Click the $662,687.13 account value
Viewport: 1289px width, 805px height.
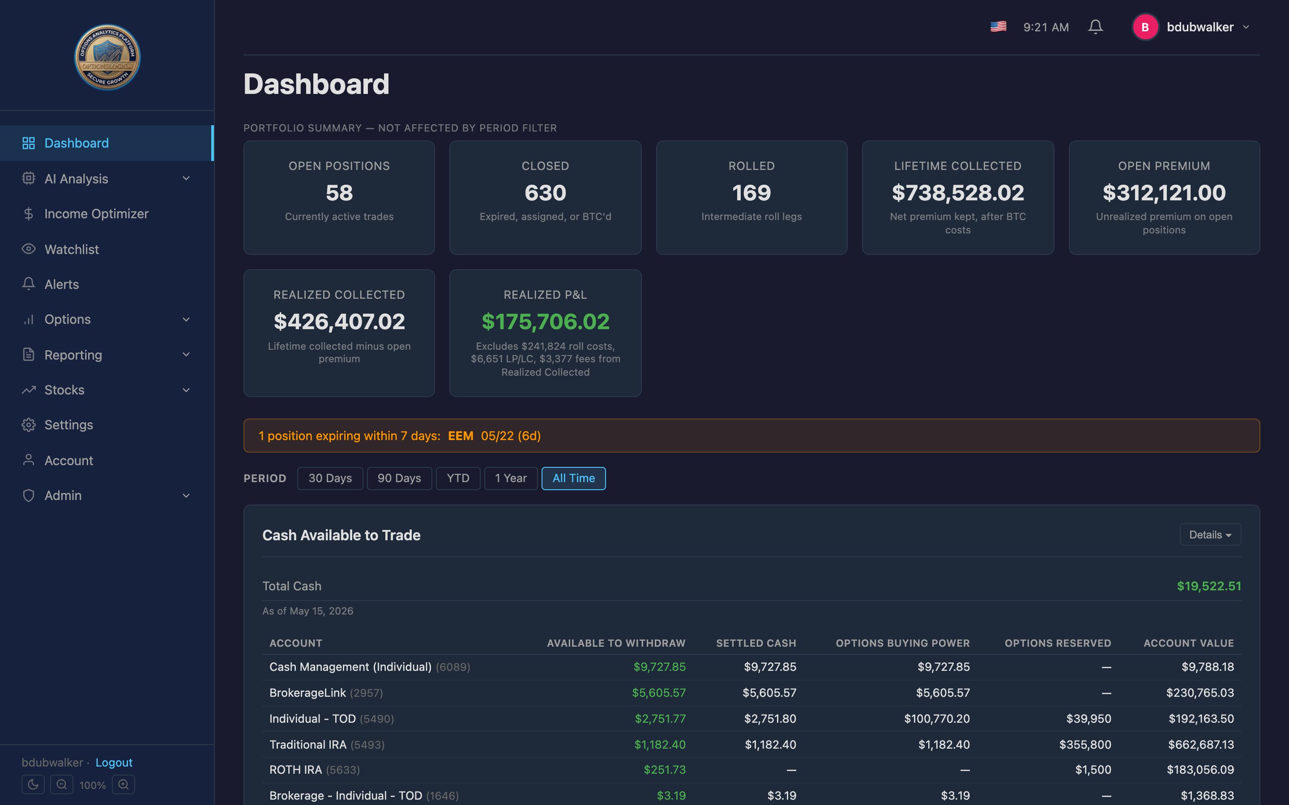tap(1200, 744)
